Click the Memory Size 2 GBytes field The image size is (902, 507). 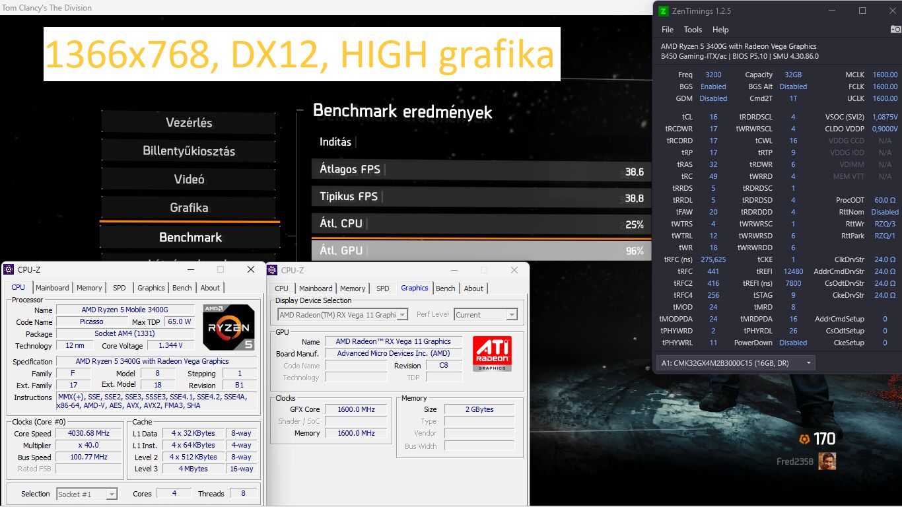[479, 409]
